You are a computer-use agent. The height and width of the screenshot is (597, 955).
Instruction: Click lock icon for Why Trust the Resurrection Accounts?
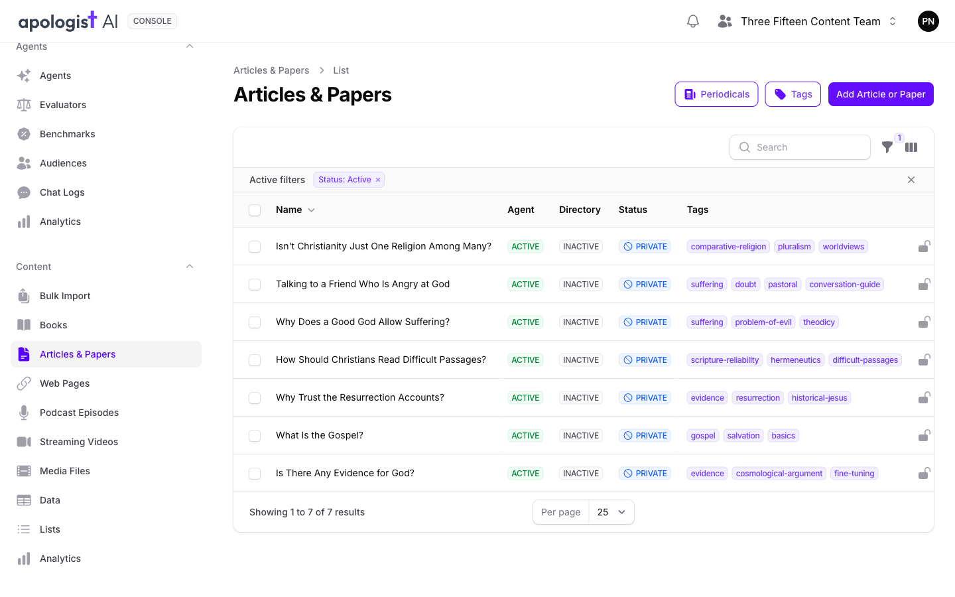point(924,397)
